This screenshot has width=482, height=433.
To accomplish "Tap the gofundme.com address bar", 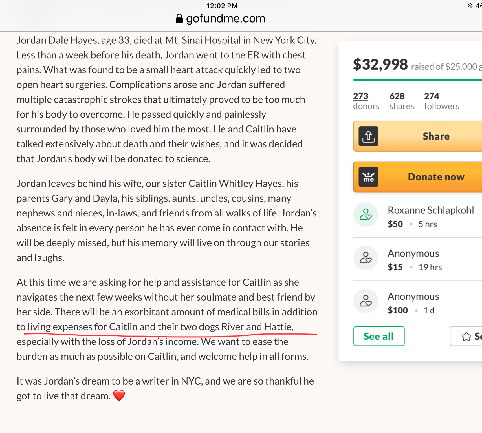I will (x=226, y=19).
